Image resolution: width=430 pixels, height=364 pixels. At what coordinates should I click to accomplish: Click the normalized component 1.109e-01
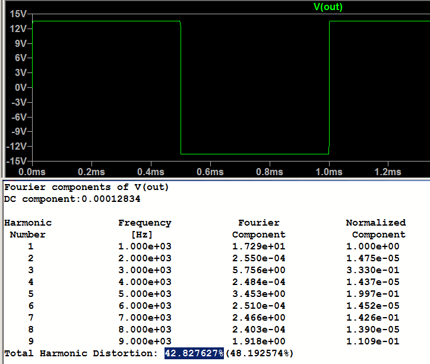(x=373, y=341)
